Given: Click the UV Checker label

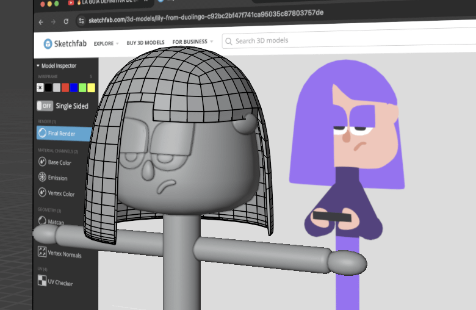Looking at the screenshot, I should click(x=60, y=283).
